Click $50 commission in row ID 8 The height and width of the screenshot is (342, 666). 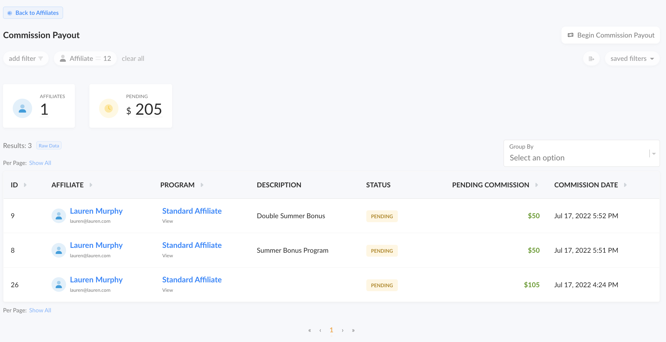tap(534, 250)
